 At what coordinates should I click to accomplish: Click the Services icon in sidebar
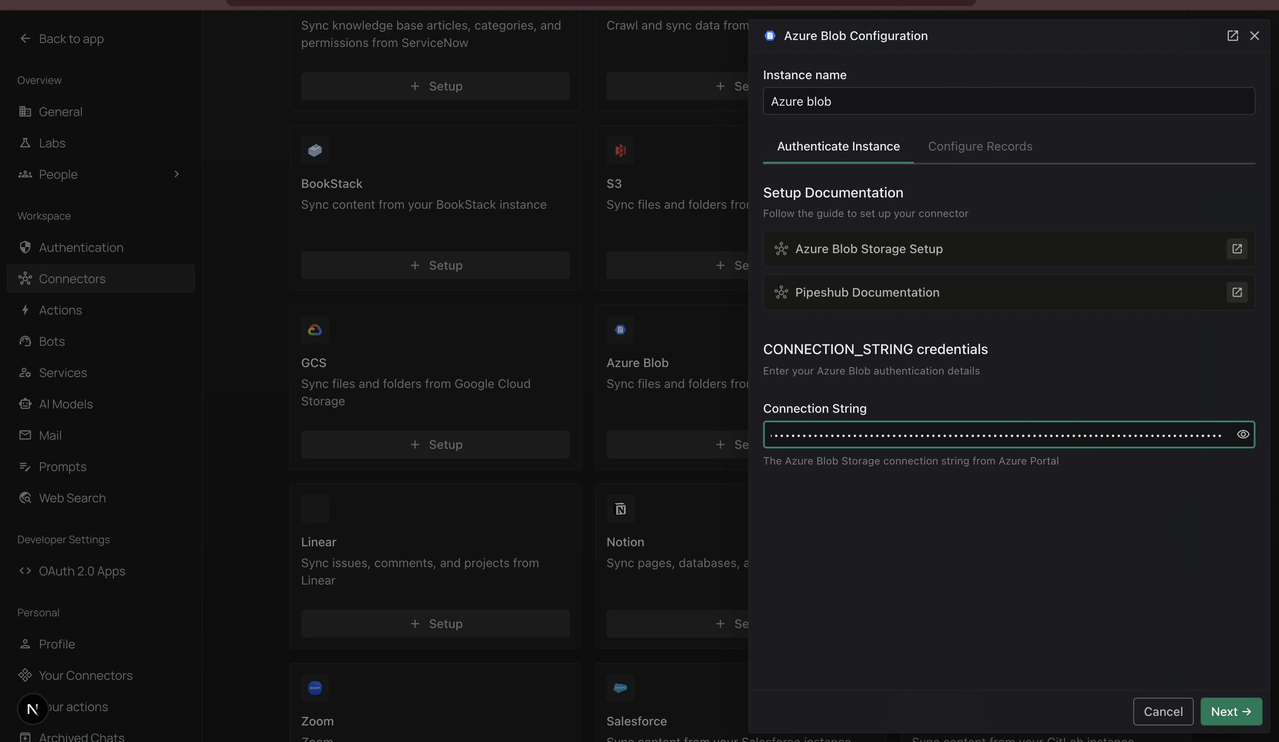click(x=25, y=373)
